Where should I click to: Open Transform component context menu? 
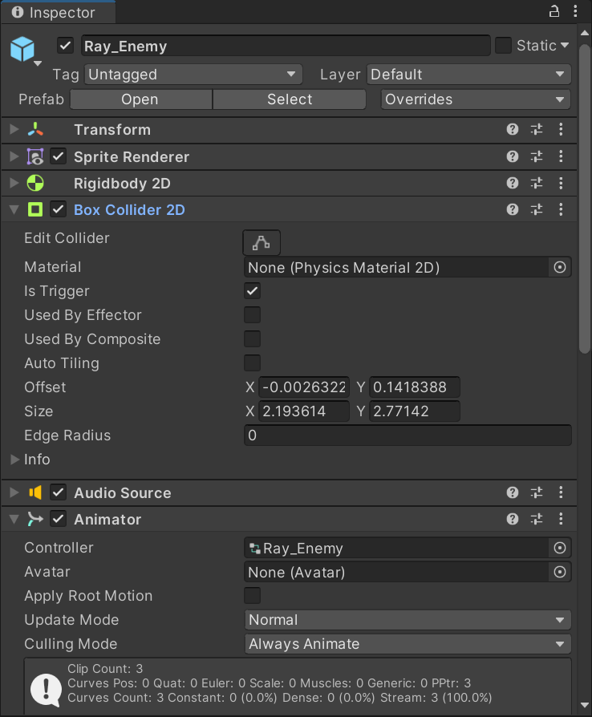pos(561,129)
